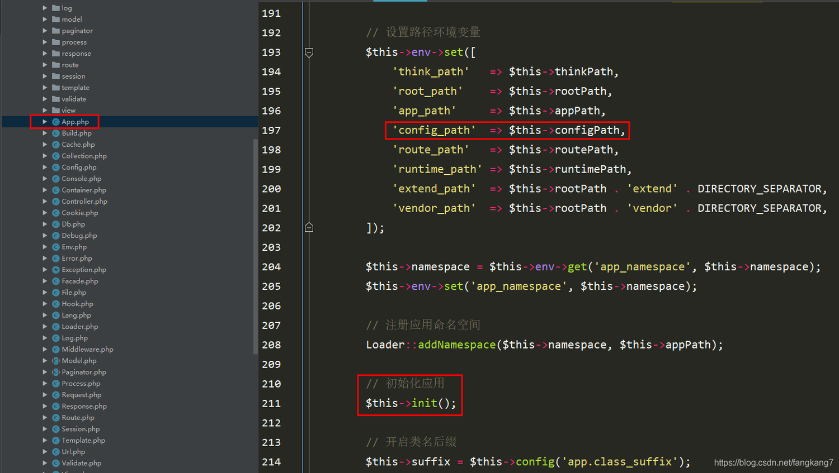Expand the Facade.php tree node
Image resolution: width=839 pixels, height=473 pixels.
[45, 281]
